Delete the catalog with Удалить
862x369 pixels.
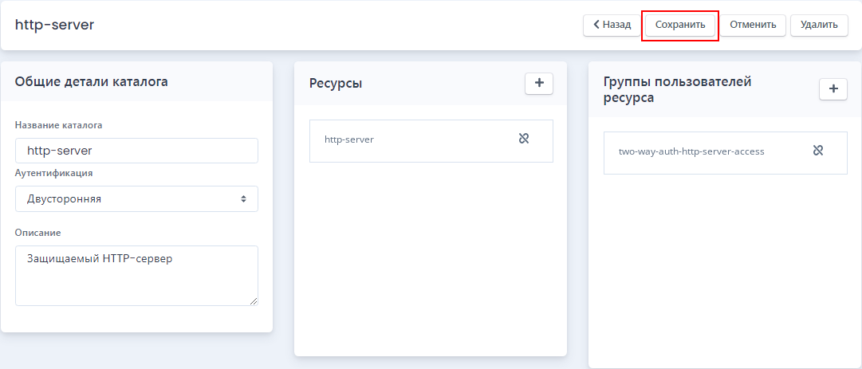tap(819, 25)
